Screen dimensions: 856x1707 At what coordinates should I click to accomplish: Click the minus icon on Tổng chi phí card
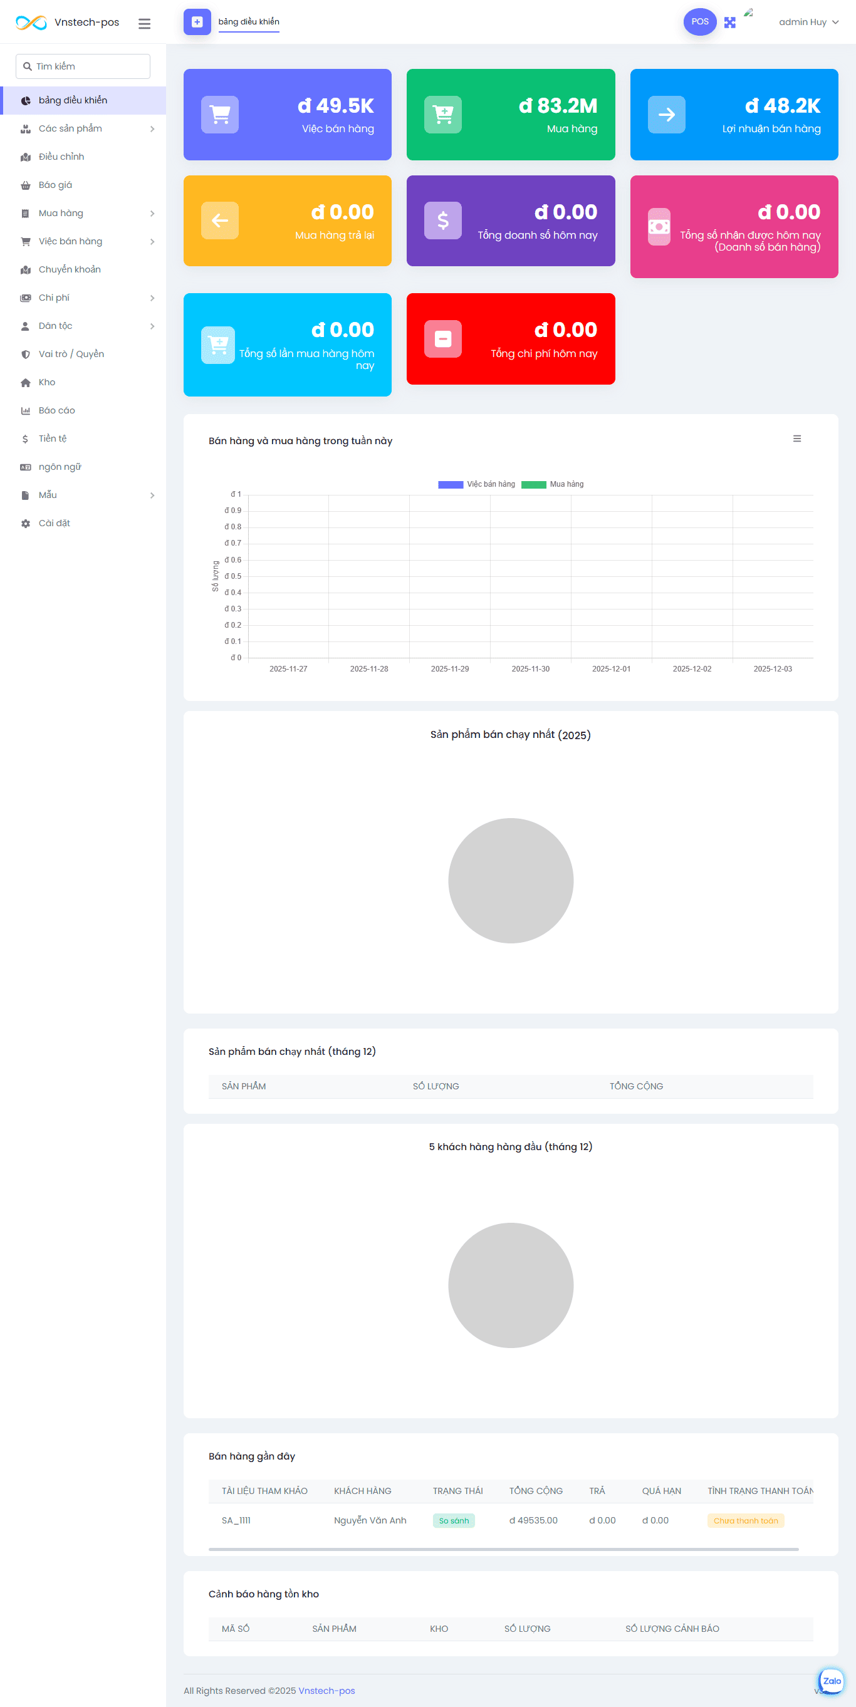pyautogui.click(x=442, y=339)
